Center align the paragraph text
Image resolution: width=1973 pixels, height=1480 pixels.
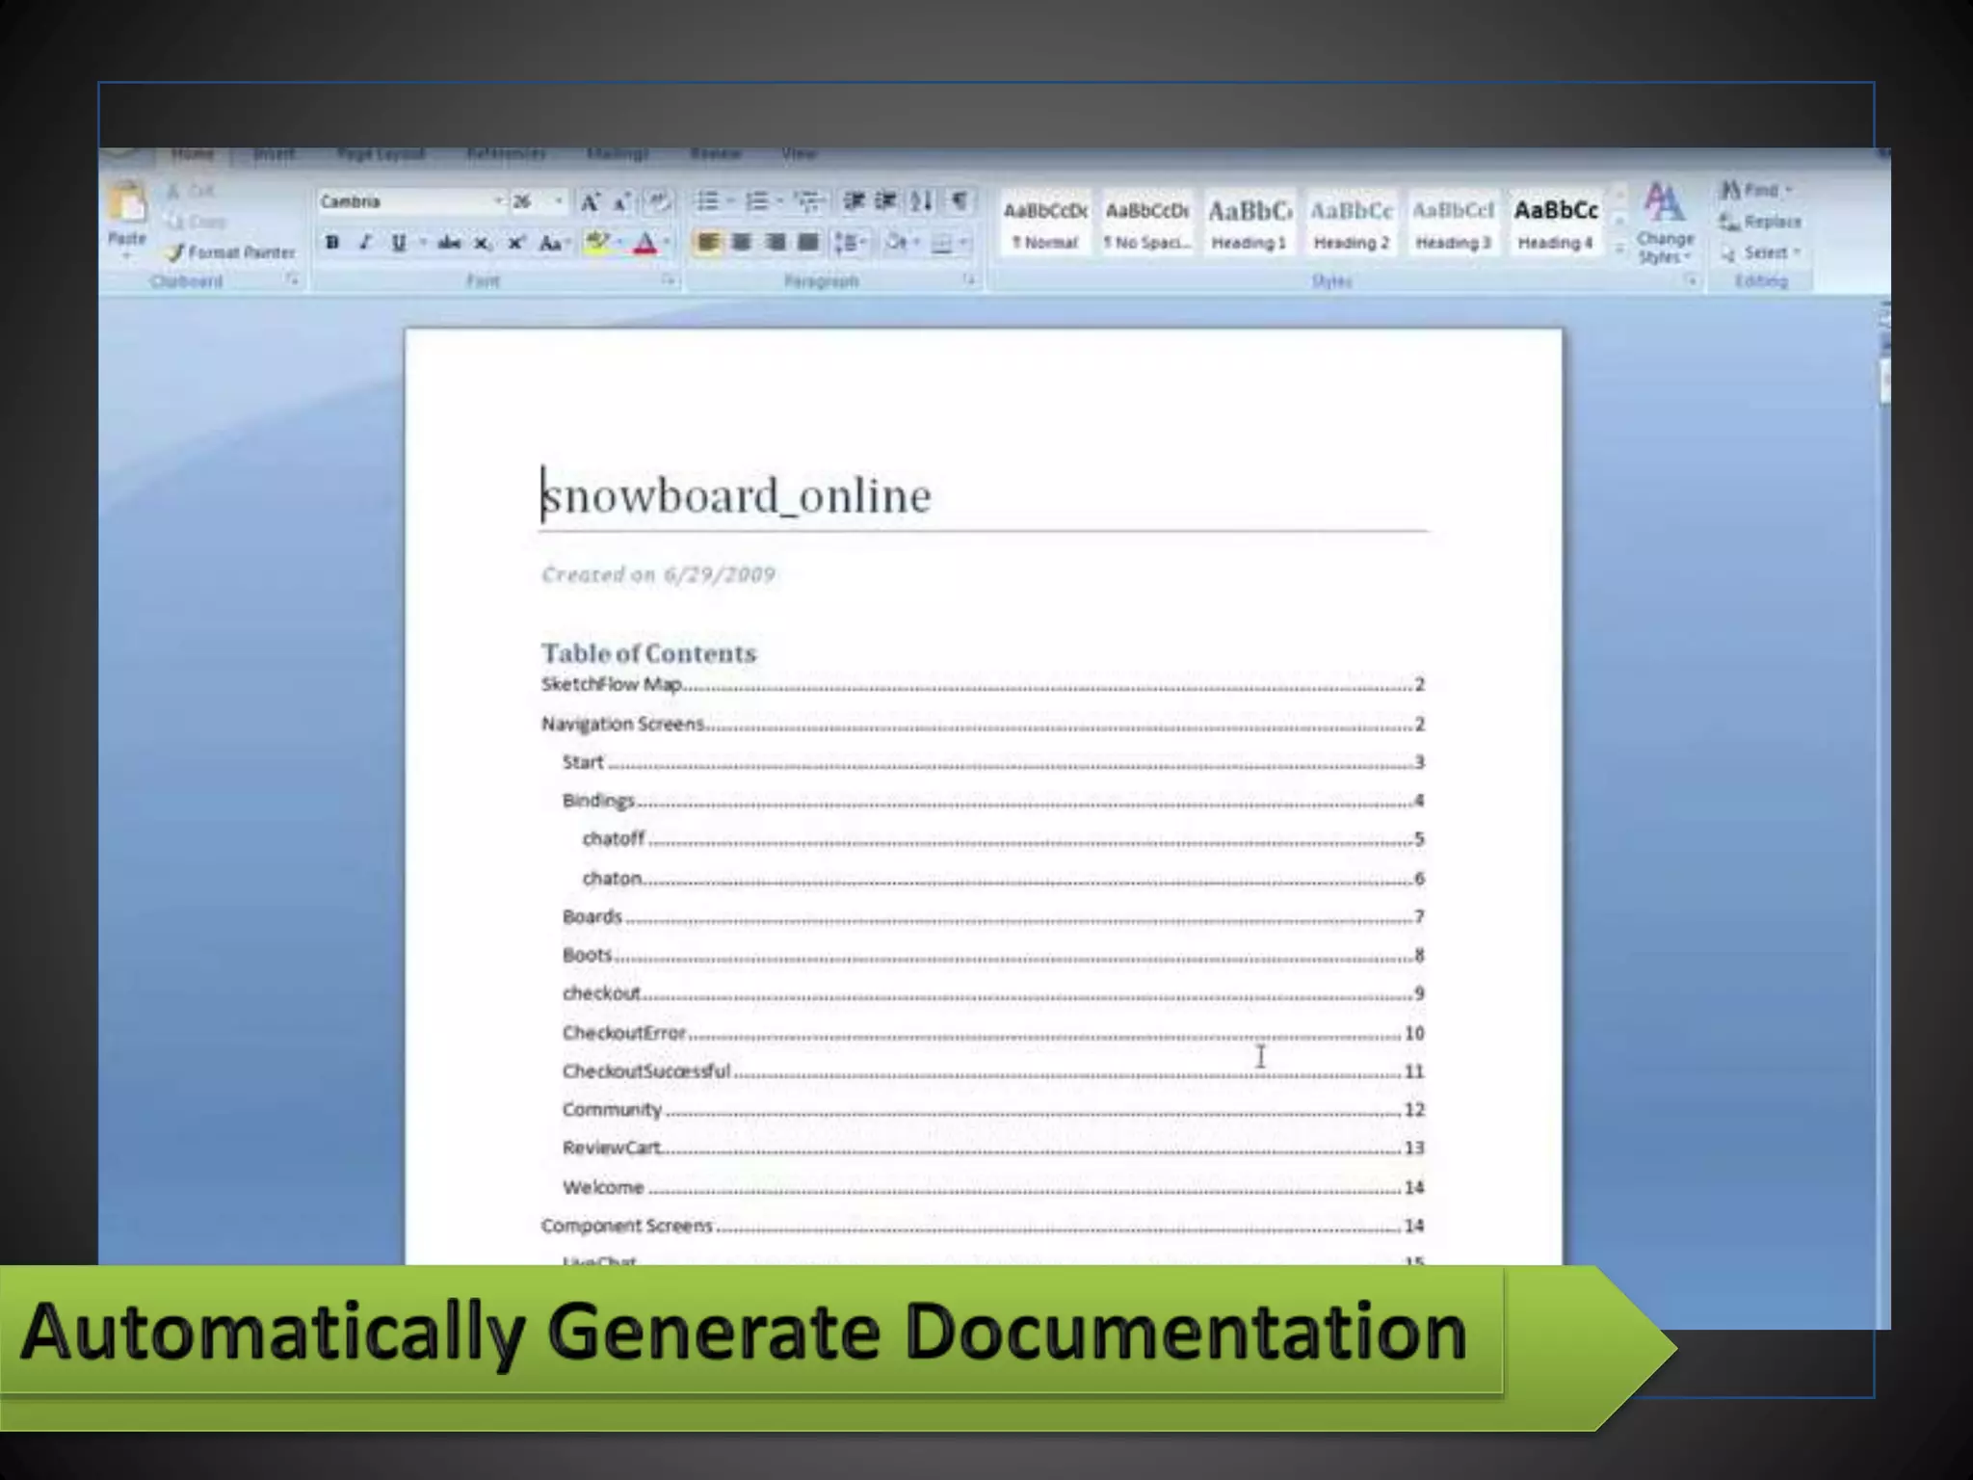[741, 243]
